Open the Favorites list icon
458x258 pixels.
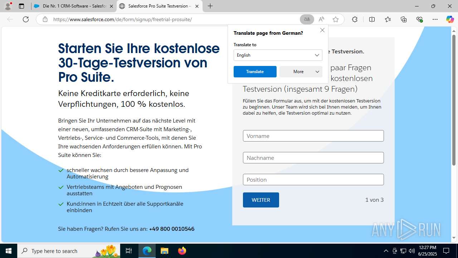388,19
